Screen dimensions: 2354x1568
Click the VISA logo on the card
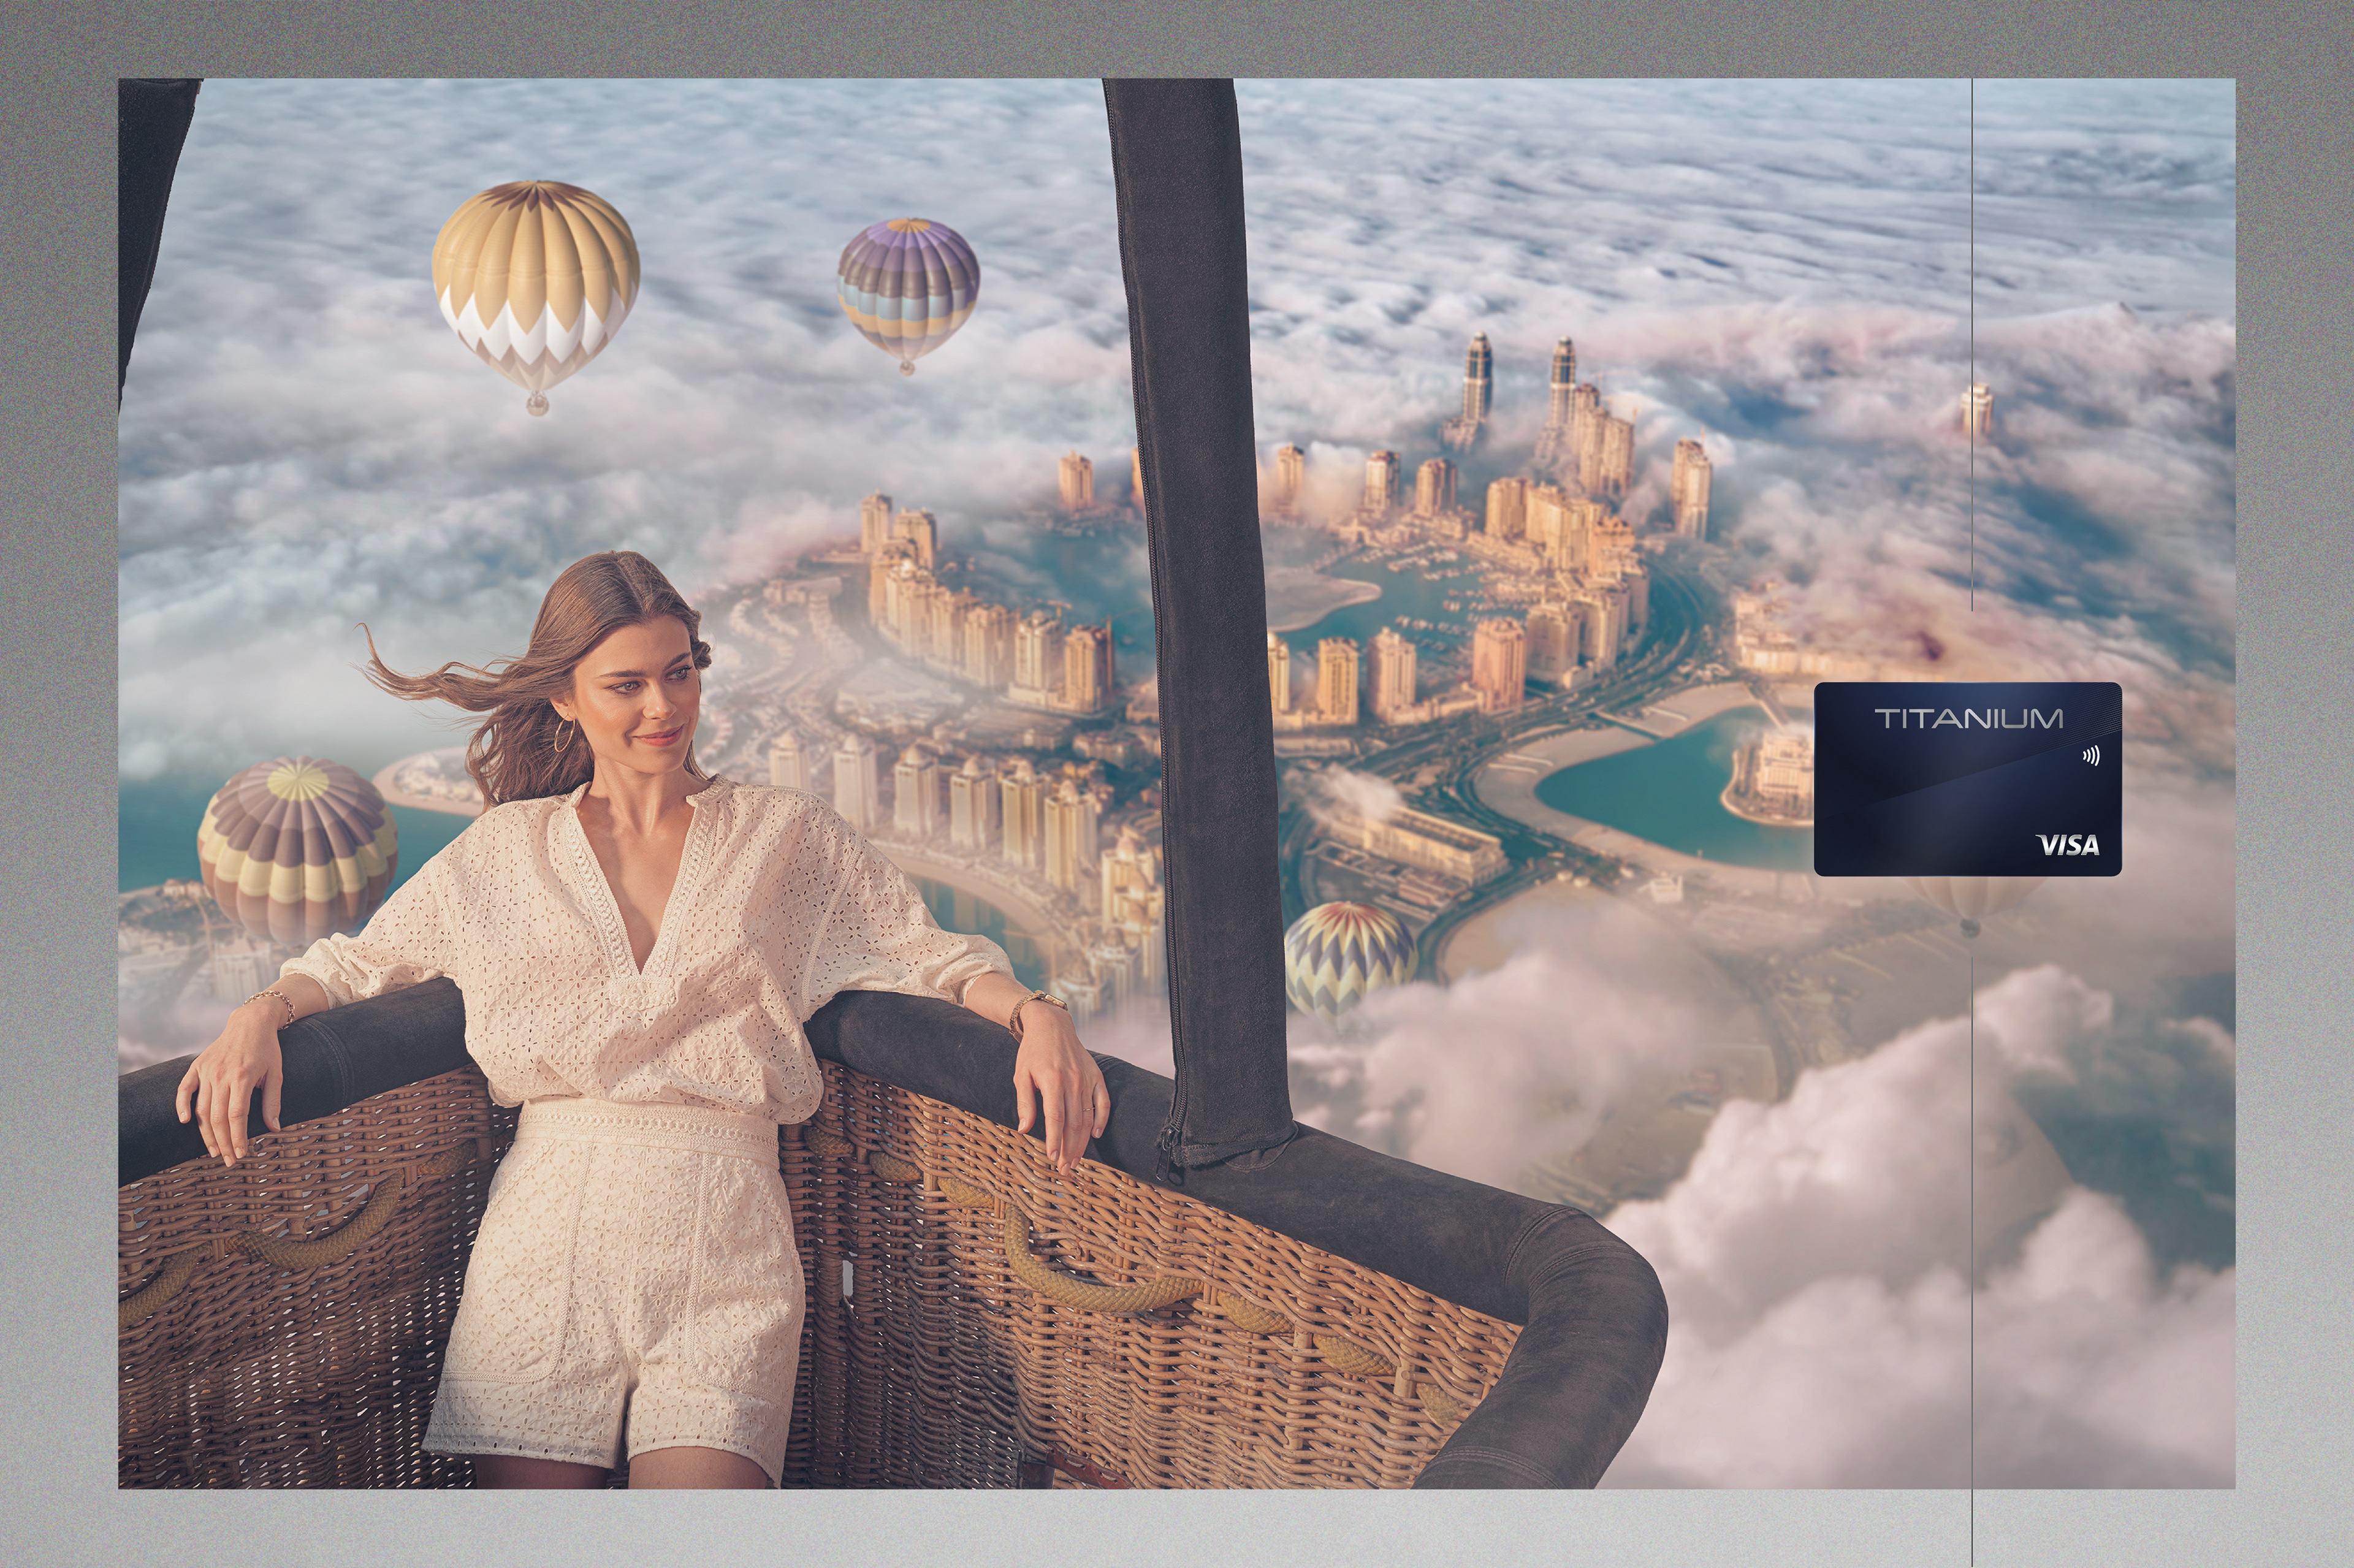coord(2067,846)
